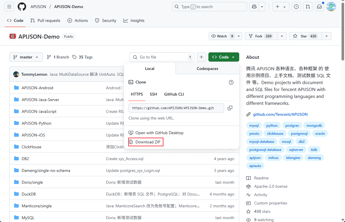Select the SSH clone tab

pyautogui.click(x=153, y=94)
